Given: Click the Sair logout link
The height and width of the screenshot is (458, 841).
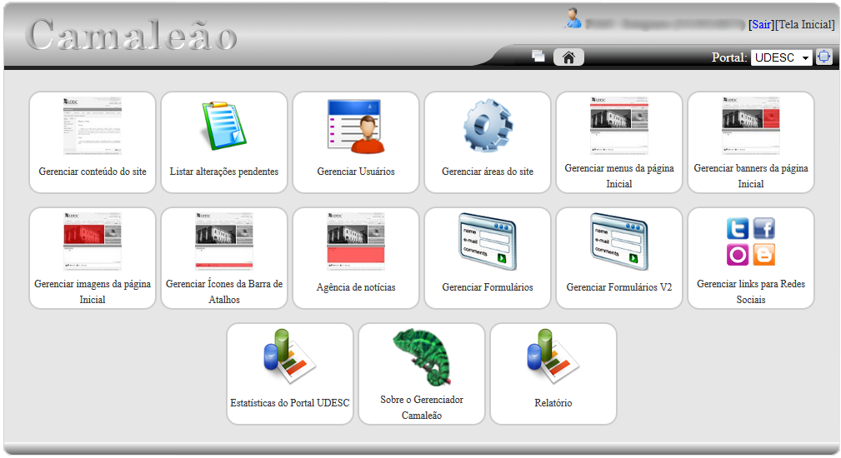Looking at the screenshot, I should point(761,25).
